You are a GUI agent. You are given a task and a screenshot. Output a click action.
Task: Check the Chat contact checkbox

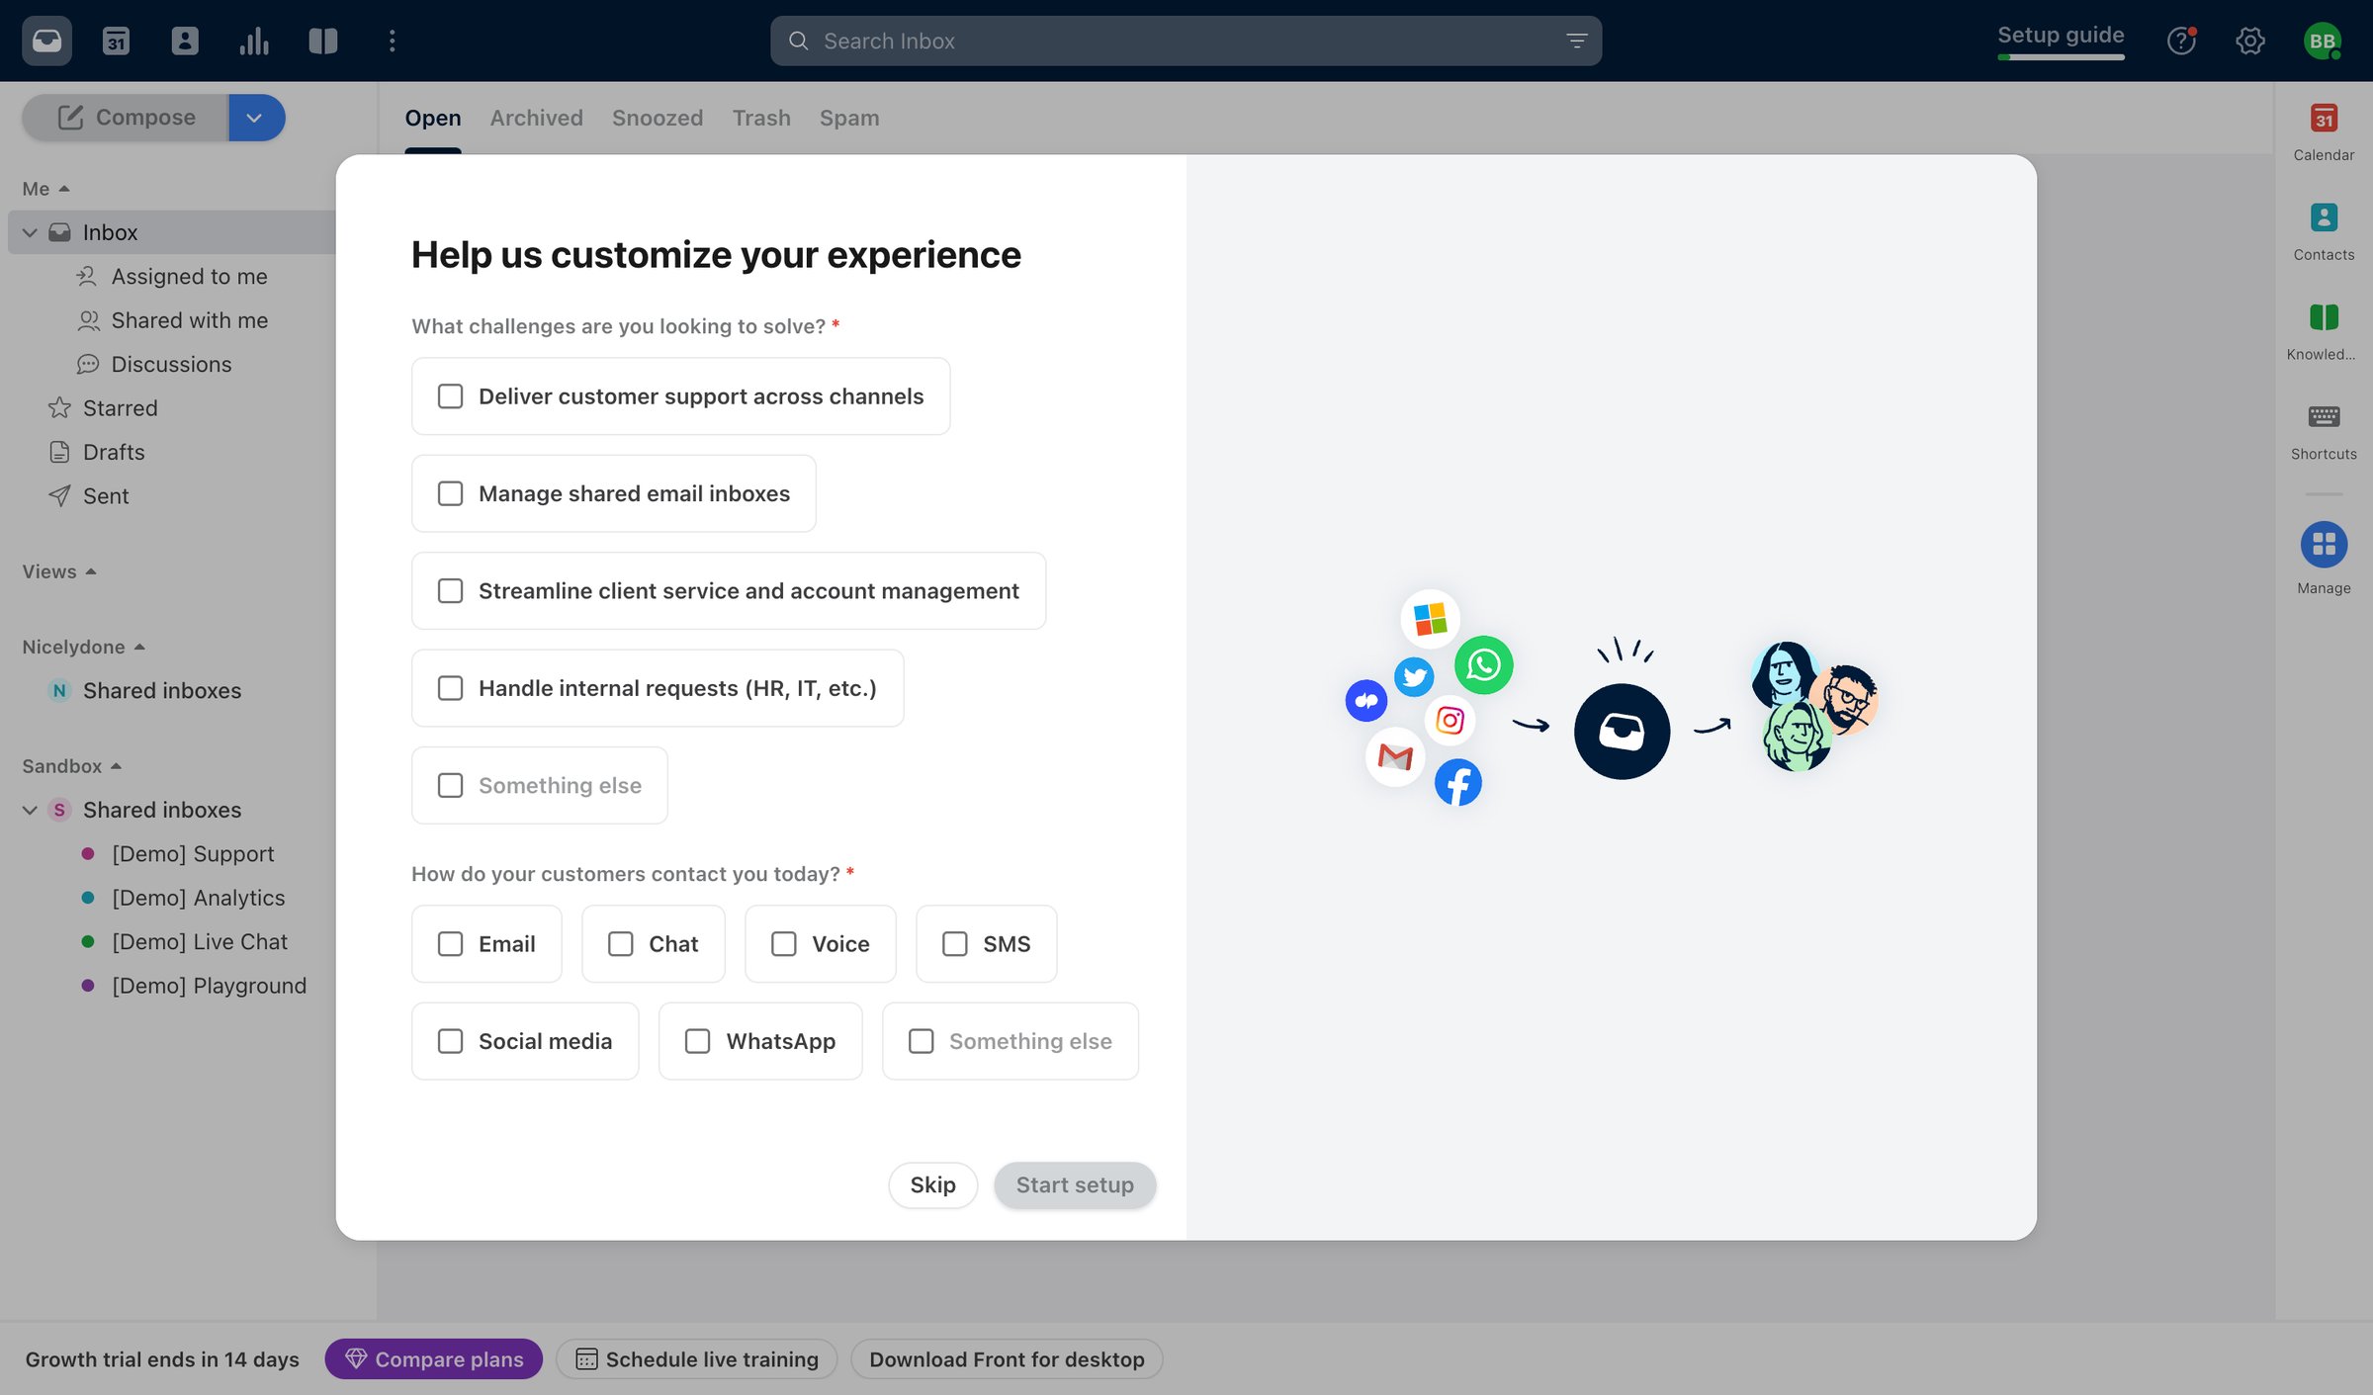pos(620,944)
